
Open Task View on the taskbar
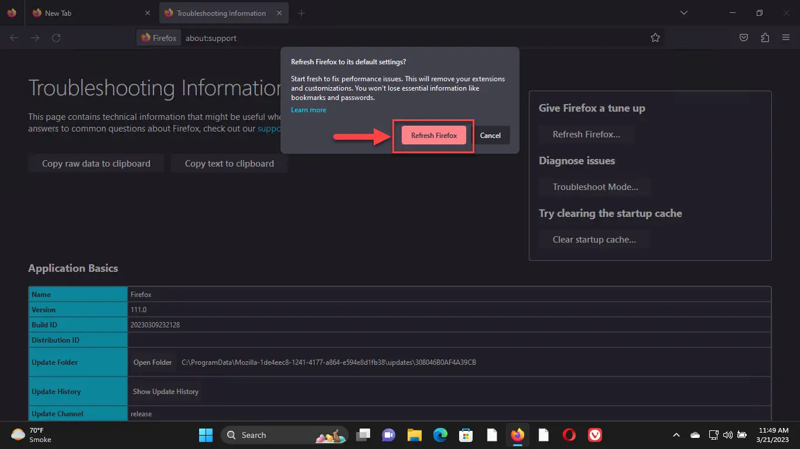pos(363,435)
